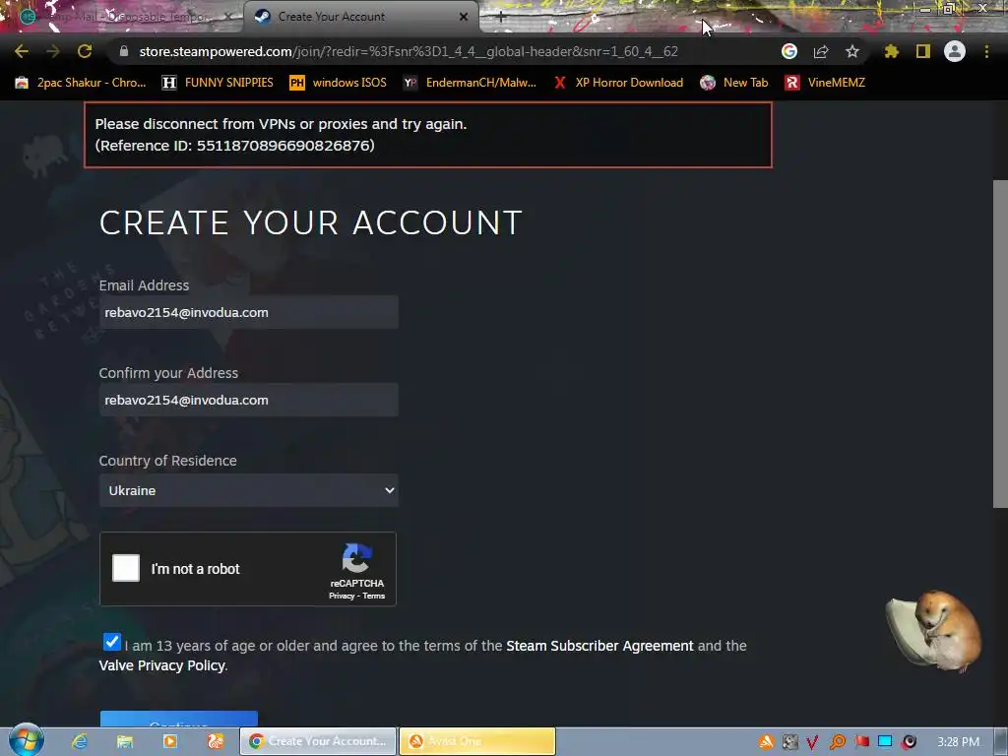Open the VineMEMZ bookmark

pos(826,83)
